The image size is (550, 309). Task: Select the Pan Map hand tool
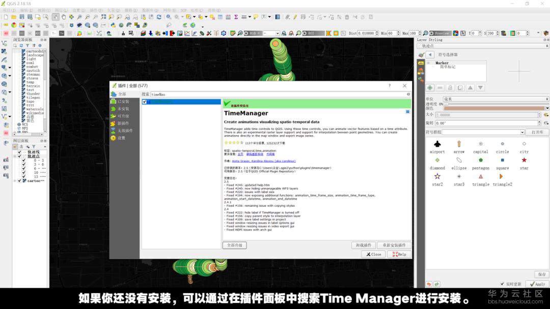64,17
